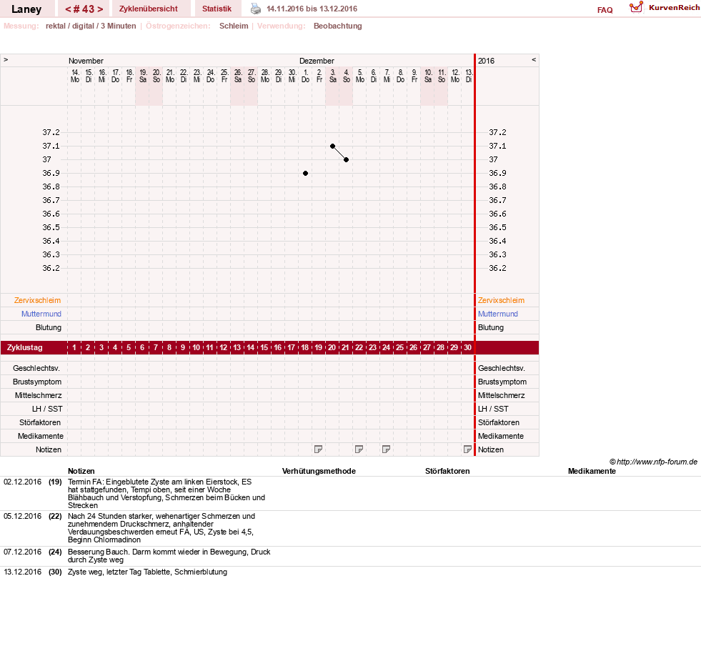
Task: Click the '02.12.2016' note date
Action: pyautogui.click(x=22, y=482)
